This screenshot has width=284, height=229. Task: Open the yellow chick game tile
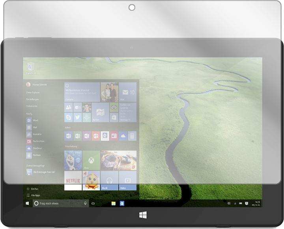(91, 181)
